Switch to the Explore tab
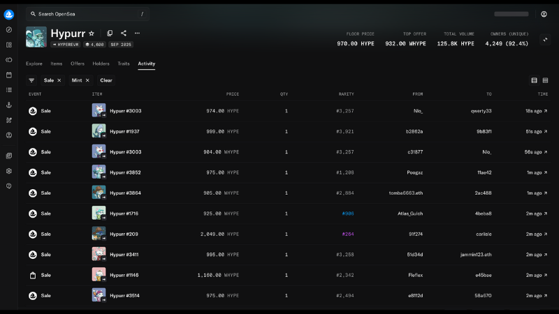This screenshot has height=314, width=559. 34,63
